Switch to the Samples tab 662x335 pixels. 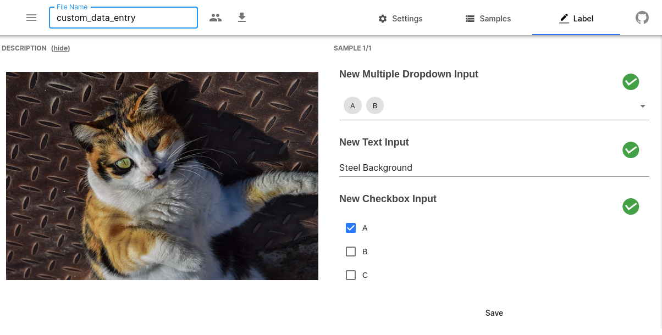pos(488,19)
